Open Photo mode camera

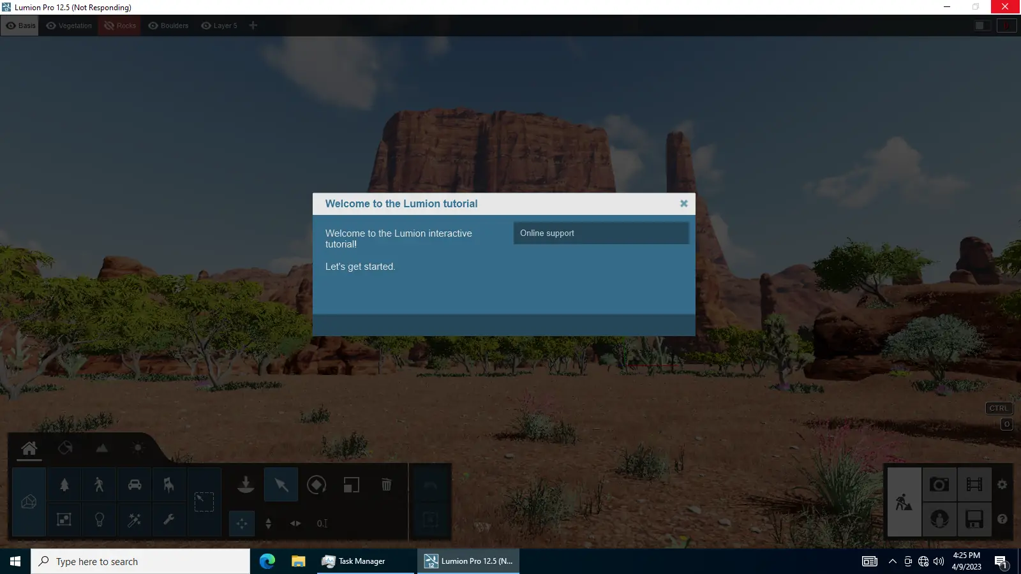tap(939, 485)
